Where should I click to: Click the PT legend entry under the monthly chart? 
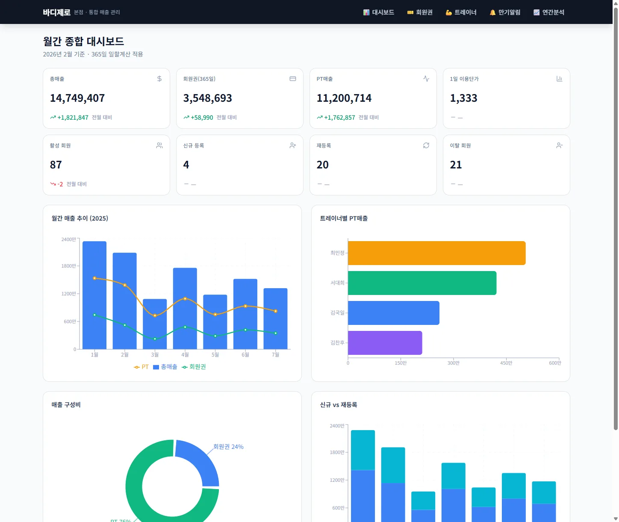[141, 367]
